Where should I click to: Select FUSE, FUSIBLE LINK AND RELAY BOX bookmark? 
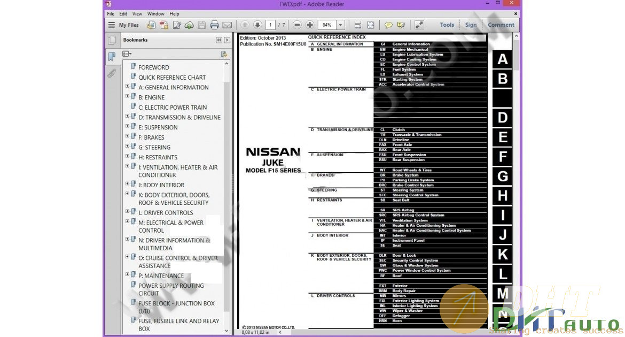(178, 325)
